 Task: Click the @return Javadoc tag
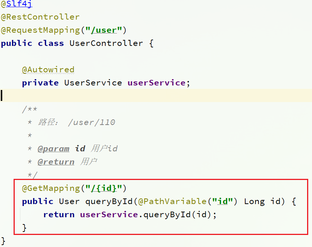coord(56,162)
